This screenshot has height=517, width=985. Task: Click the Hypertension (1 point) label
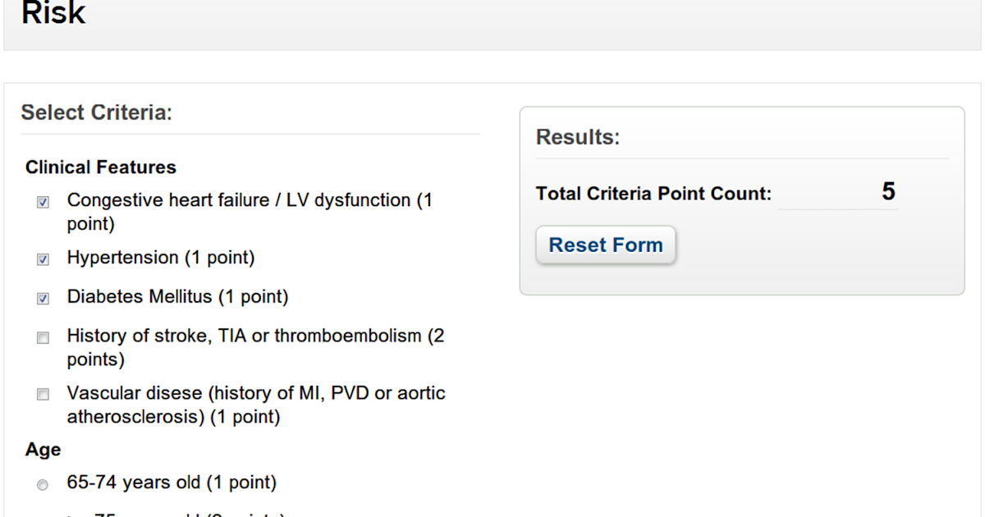click(161, 258)
